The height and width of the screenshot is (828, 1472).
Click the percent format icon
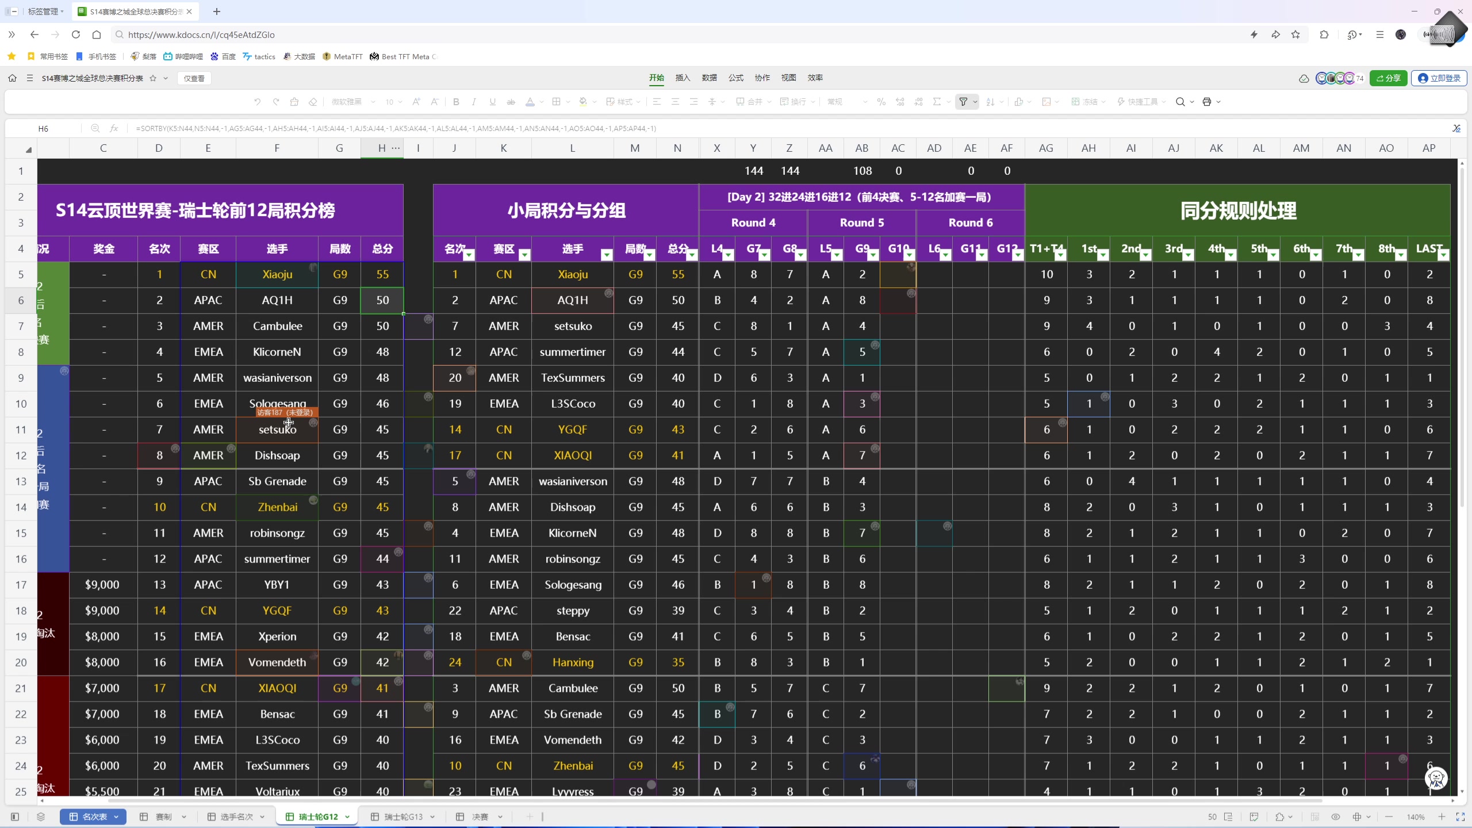[881, 102]
